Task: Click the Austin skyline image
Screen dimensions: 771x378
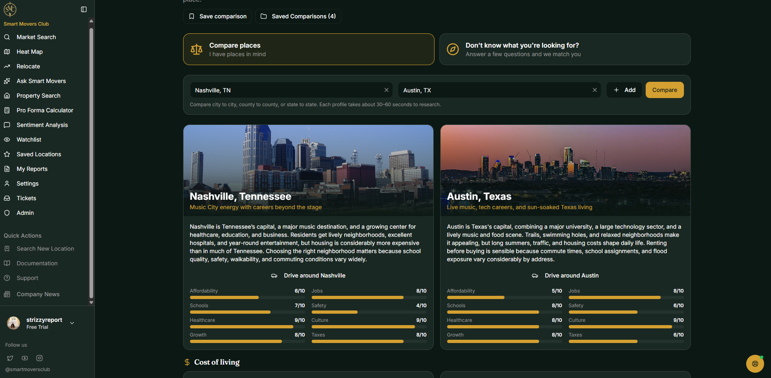Action: [x=566, y=170]
